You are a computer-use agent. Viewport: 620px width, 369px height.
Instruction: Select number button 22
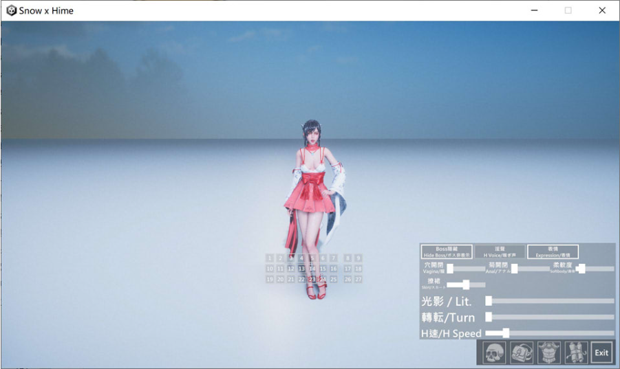pyautogui.click(x=301, y=280)
